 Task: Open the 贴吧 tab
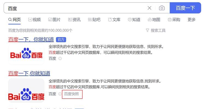point(94,20)
